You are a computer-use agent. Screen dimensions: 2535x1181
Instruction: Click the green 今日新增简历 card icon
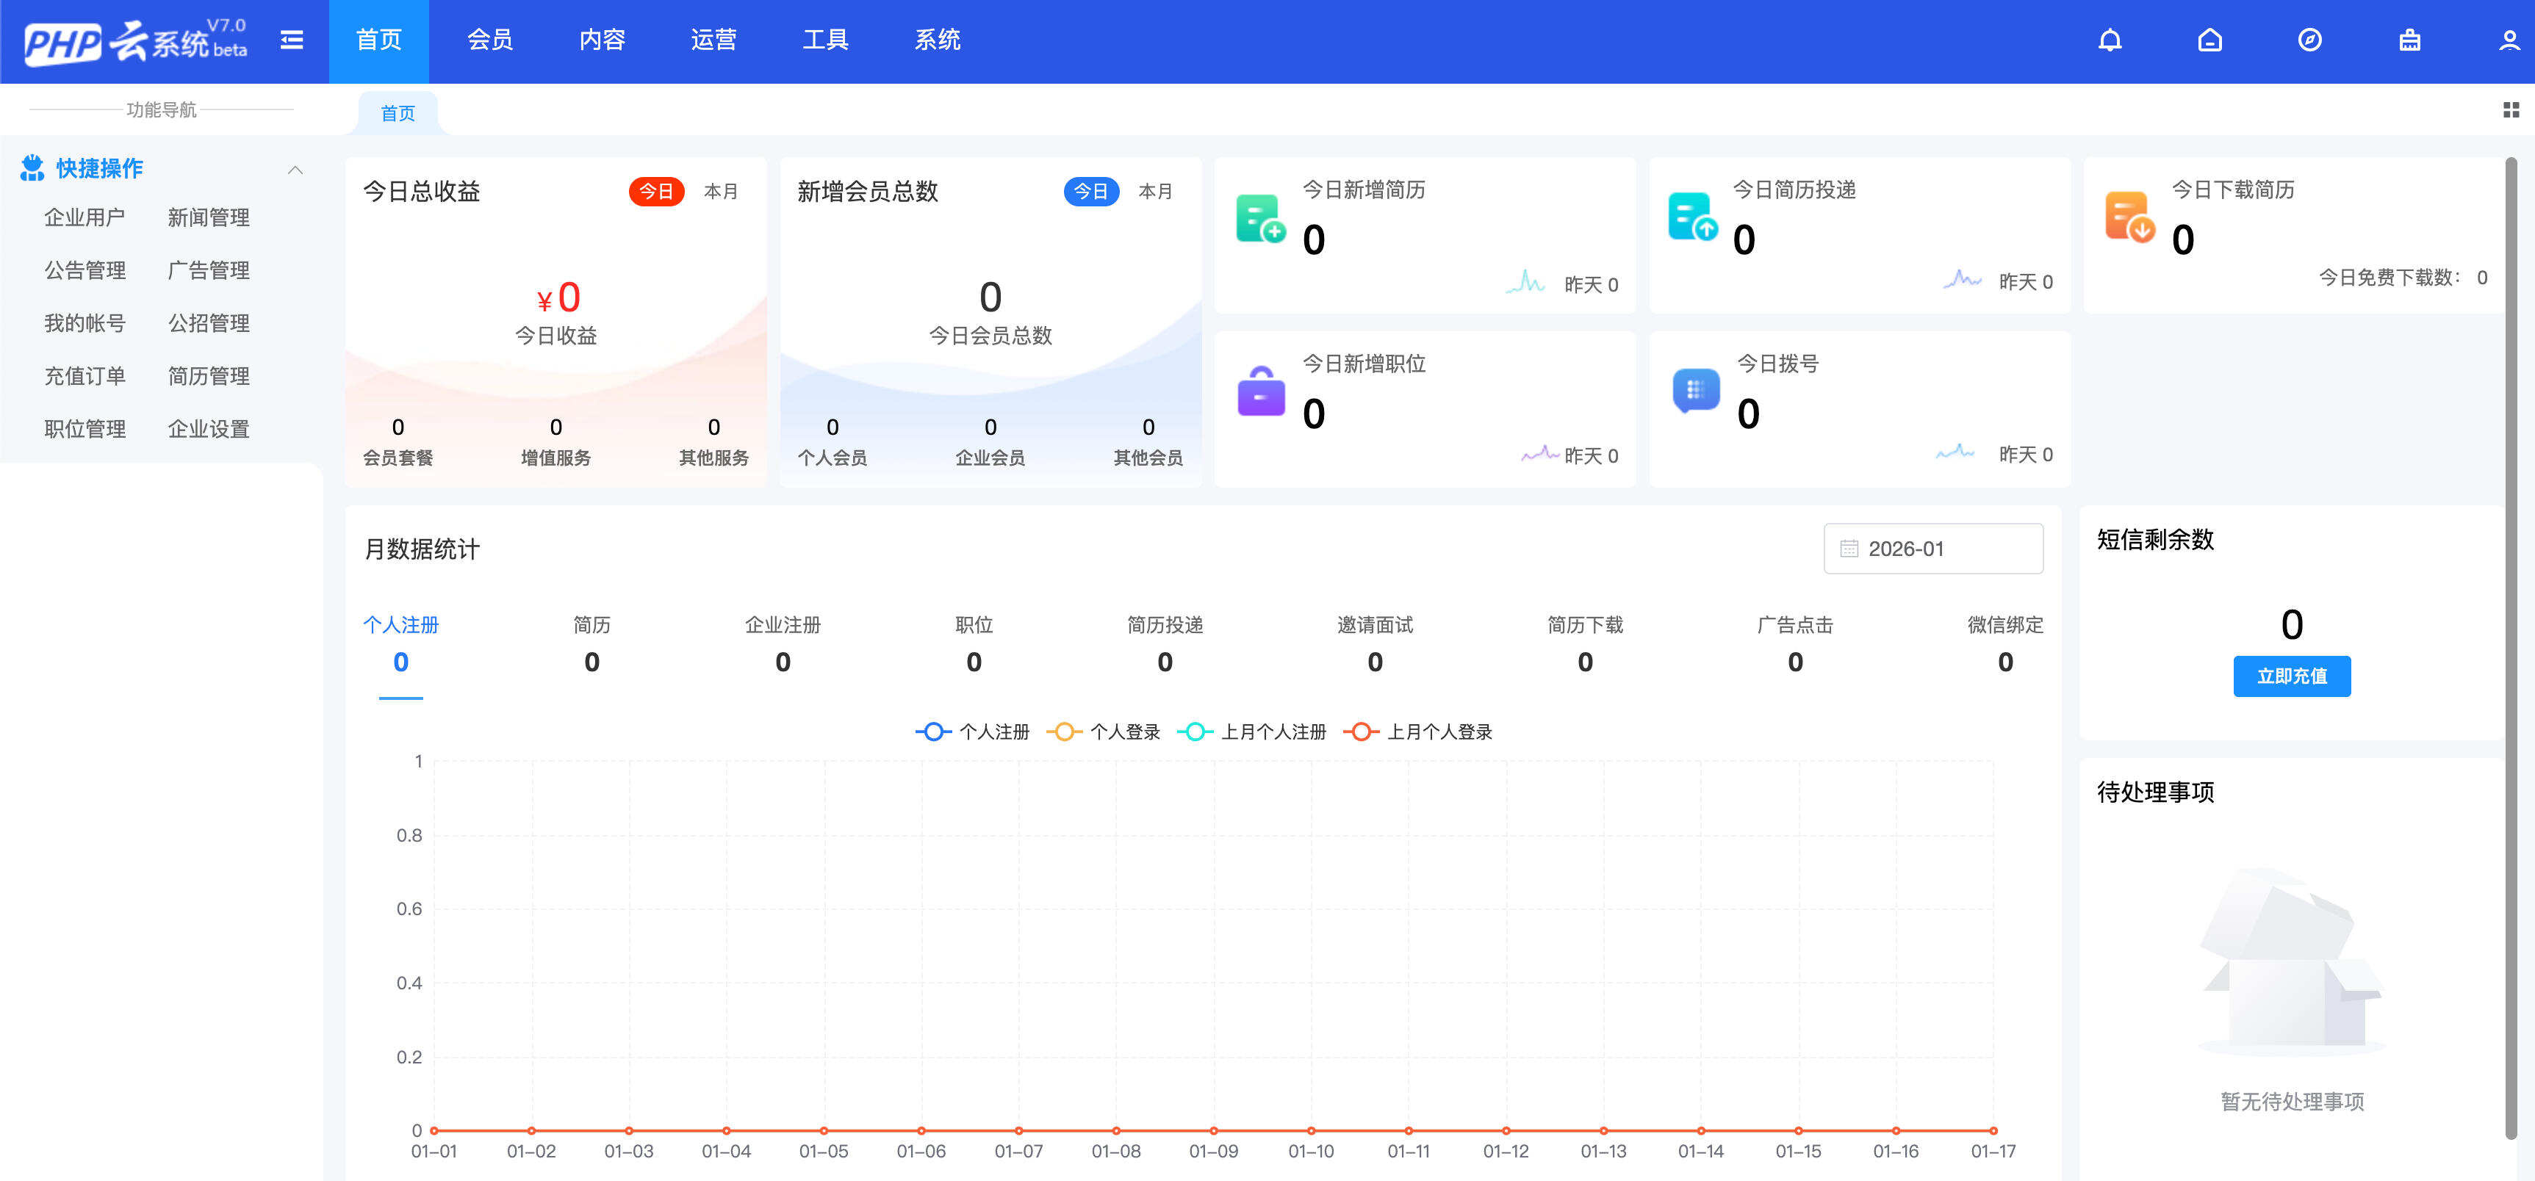point(1259,218)
